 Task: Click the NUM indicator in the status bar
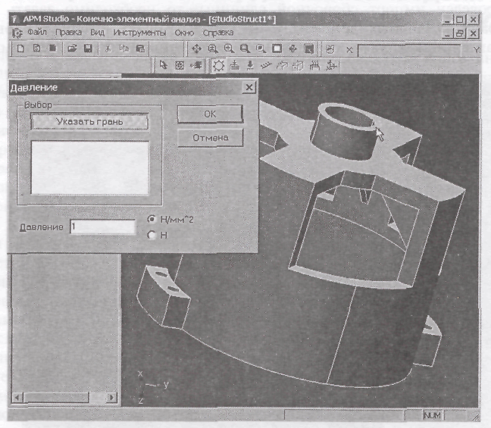432,415
